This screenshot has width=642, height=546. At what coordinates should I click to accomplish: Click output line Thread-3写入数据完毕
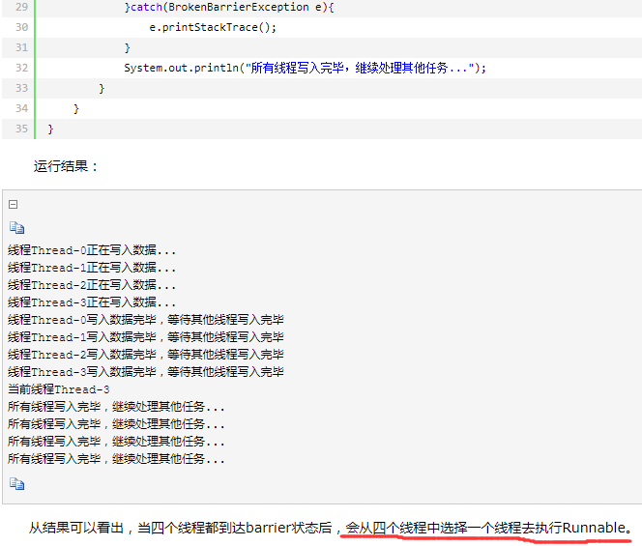click(146, 372)
